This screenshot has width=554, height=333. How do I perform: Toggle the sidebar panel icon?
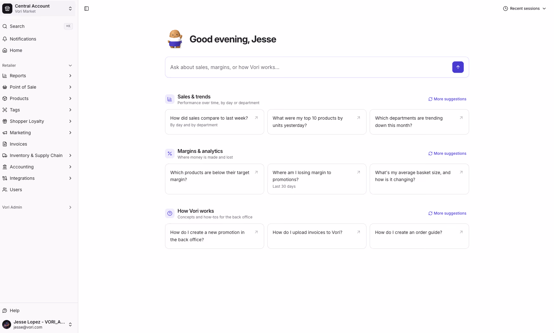coord(86,9)
